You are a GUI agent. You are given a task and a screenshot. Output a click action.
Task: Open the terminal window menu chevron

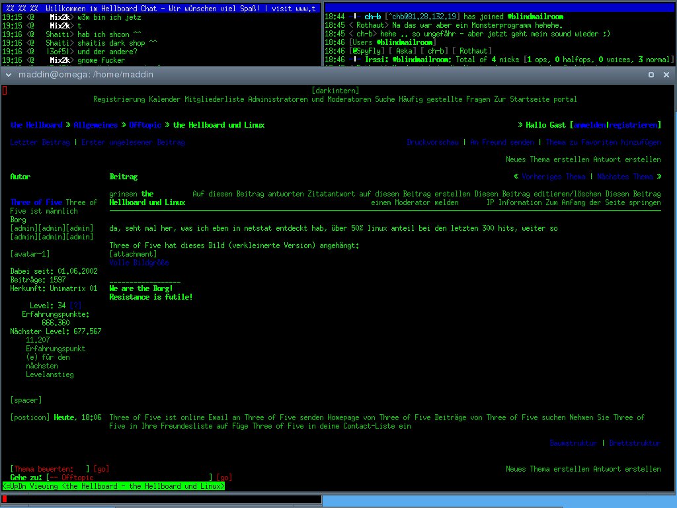click(7, 74)
